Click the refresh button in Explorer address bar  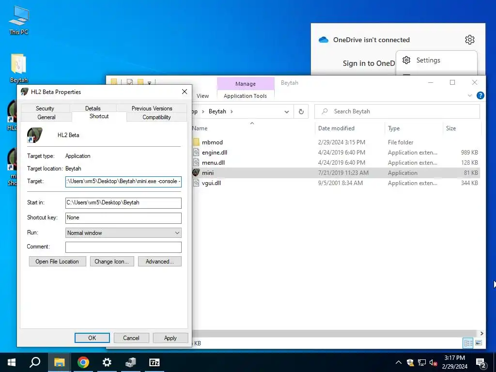[301, 111]
